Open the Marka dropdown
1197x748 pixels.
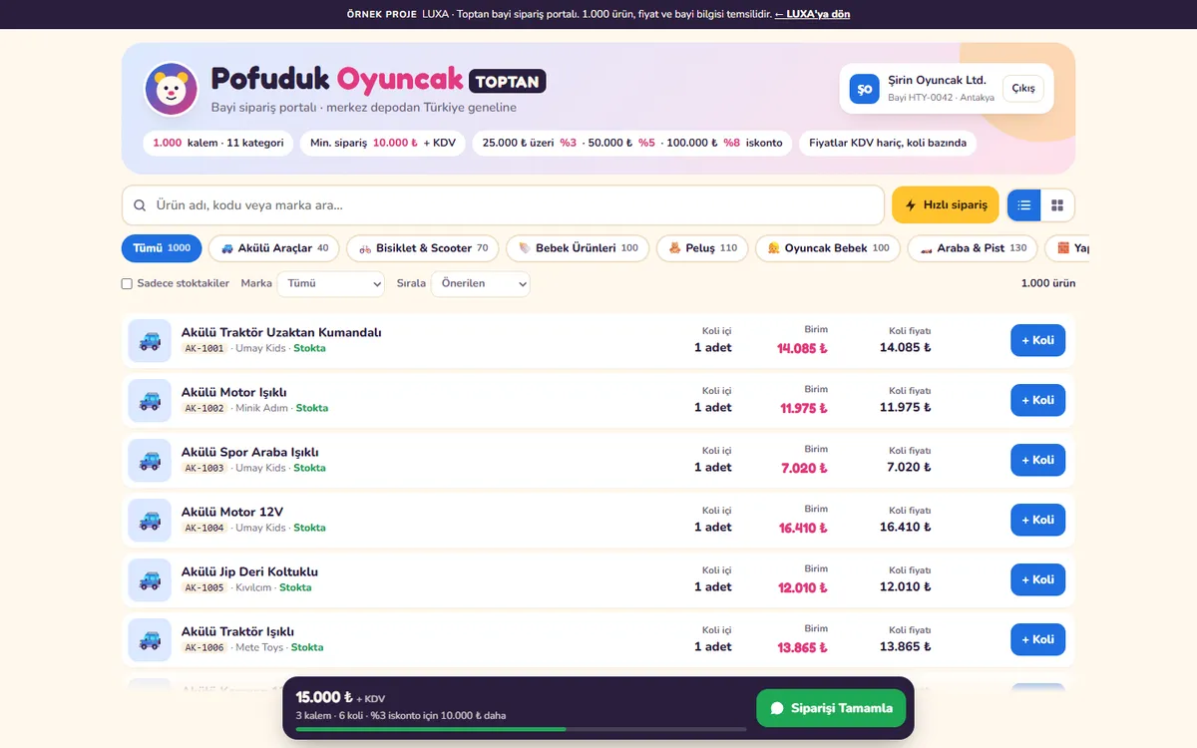point(330,284)
